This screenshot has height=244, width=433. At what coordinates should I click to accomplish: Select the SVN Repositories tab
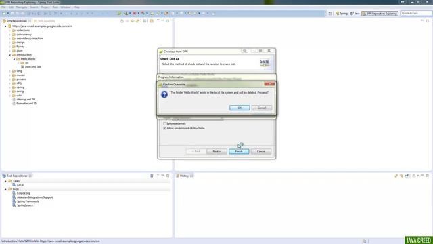[17, 21]
